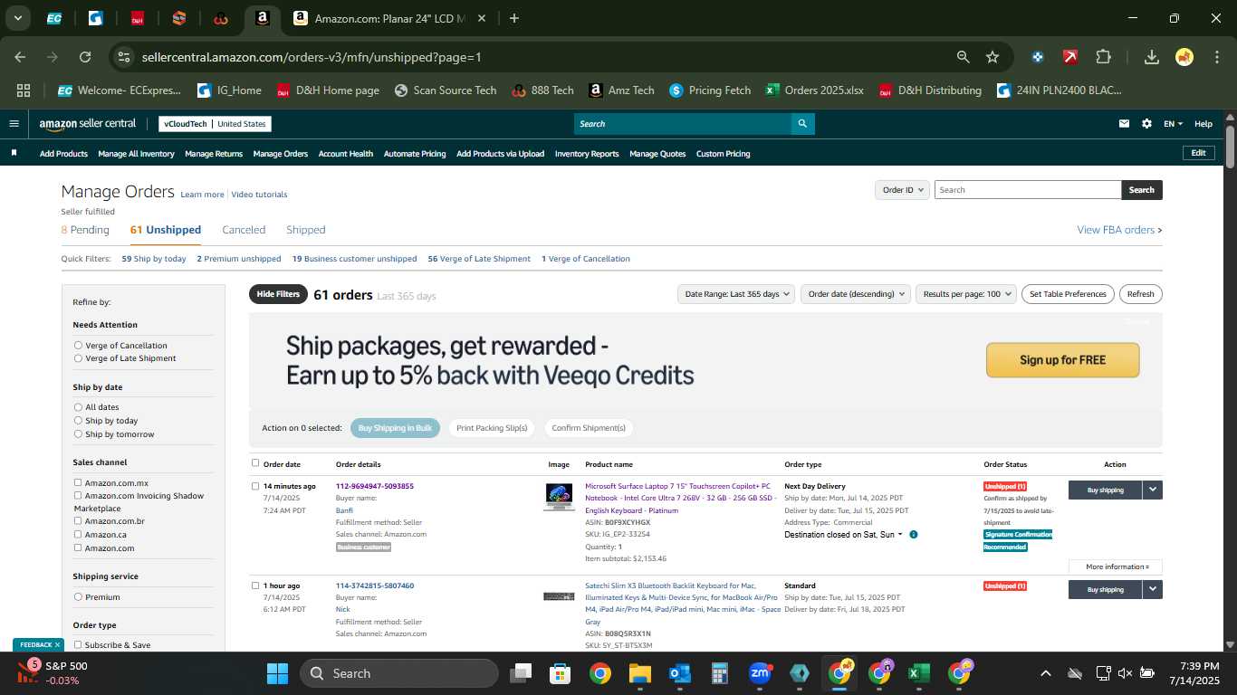1237x695 pixels.
Task: Open the EN language dropdown
Action: pos(1173,124)
